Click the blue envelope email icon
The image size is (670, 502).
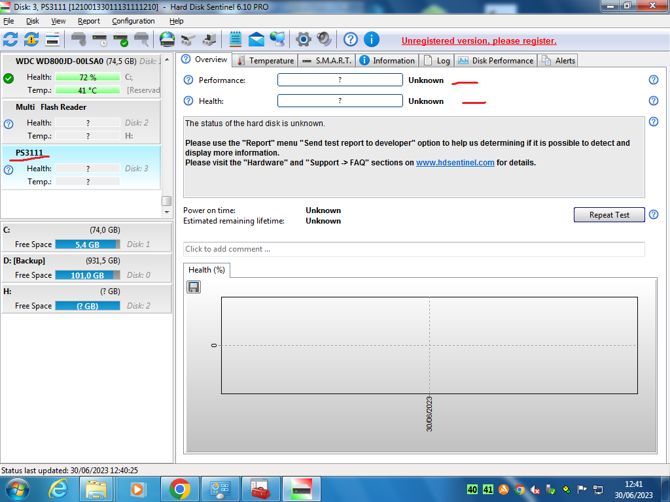(x=256, y=39)
